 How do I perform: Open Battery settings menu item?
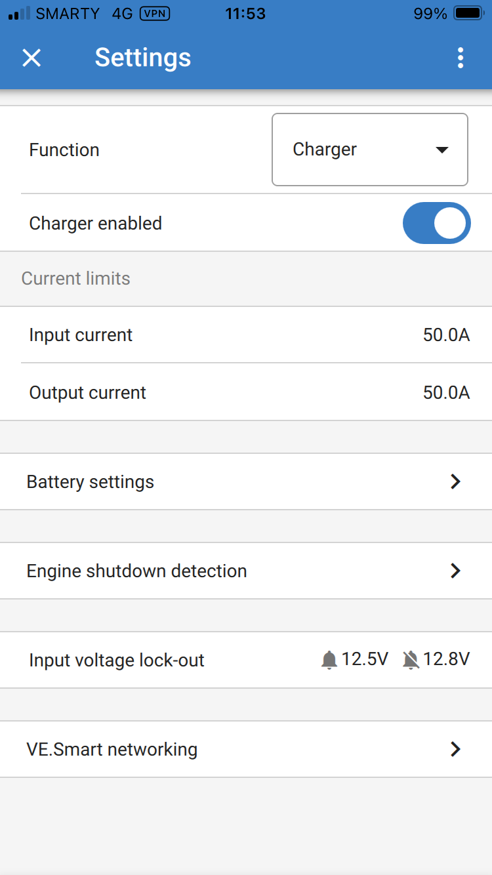91,481
